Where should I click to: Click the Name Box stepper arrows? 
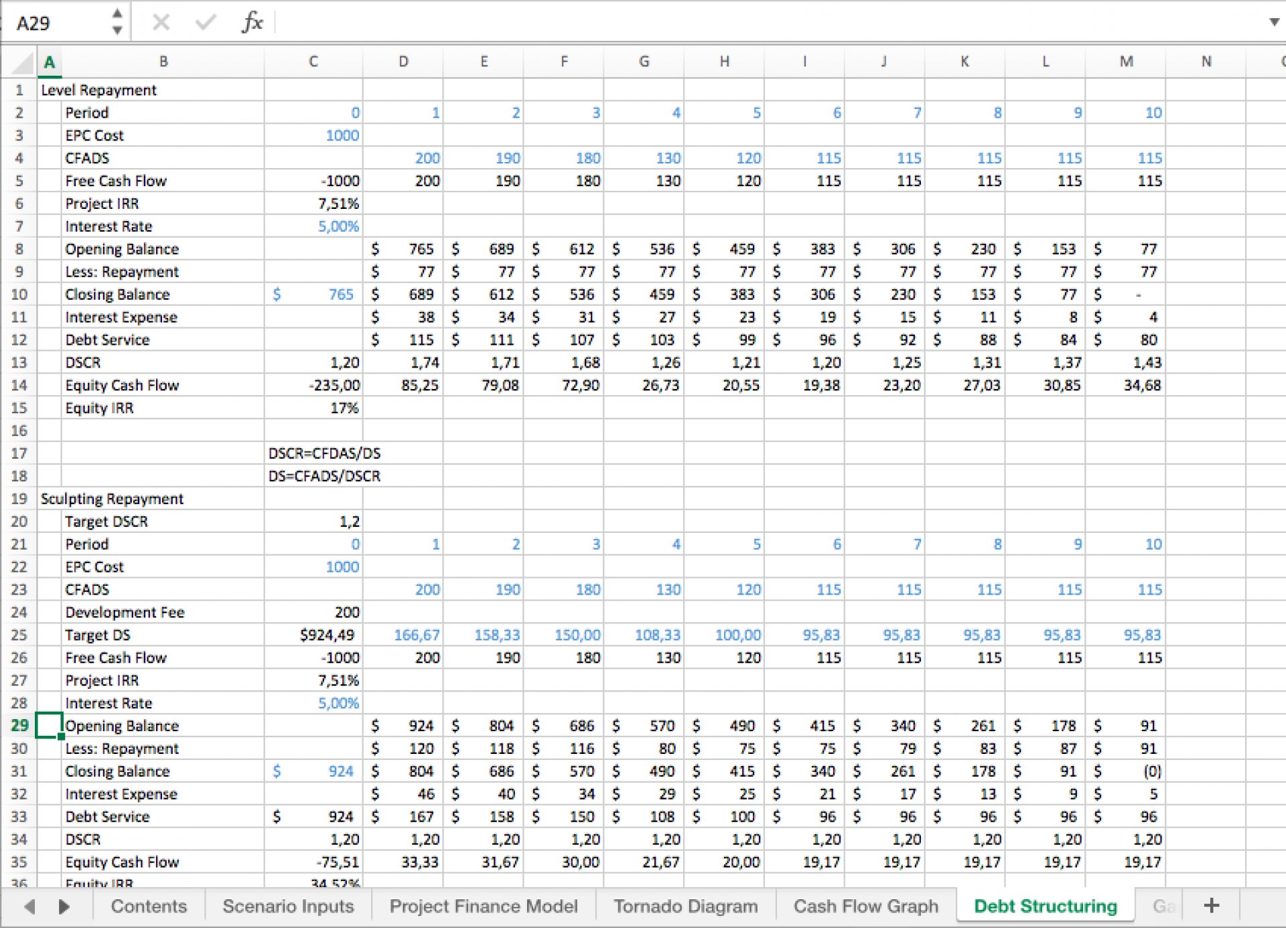point(117,21)
